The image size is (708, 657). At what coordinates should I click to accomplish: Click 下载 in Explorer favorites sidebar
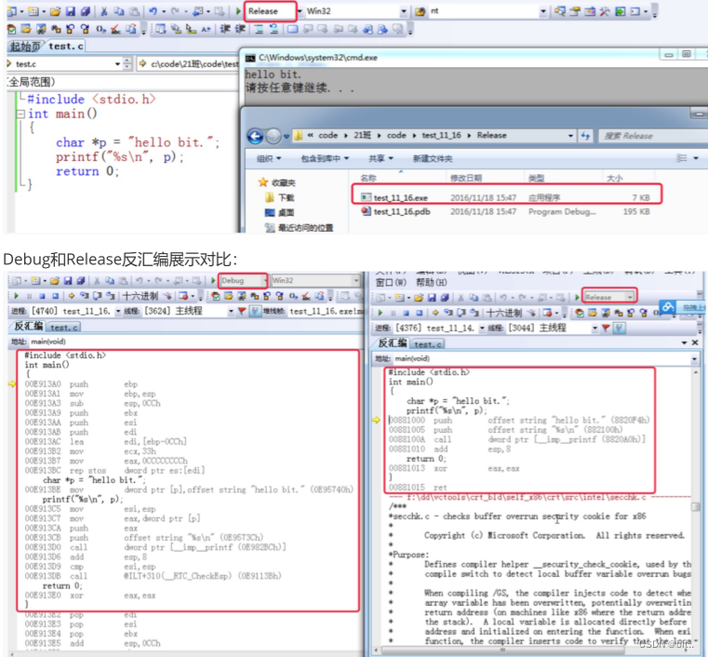(280, 197)
